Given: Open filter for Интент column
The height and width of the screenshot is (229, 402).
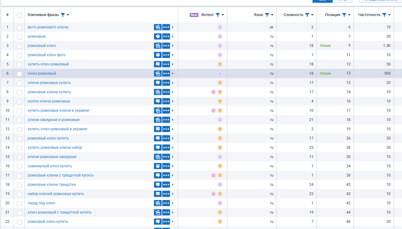Looking at the screenshot, I should [x=218, y=15].
